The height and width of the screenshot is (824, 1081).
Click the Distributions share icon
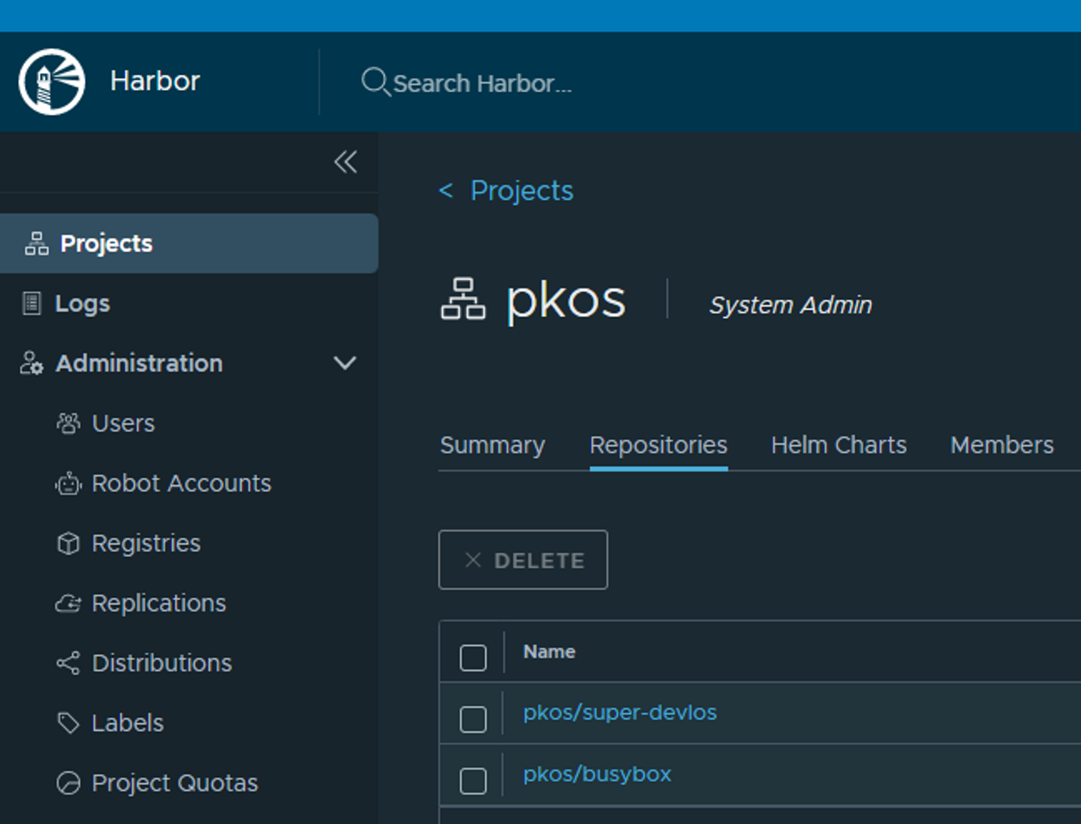pos(68,663)
